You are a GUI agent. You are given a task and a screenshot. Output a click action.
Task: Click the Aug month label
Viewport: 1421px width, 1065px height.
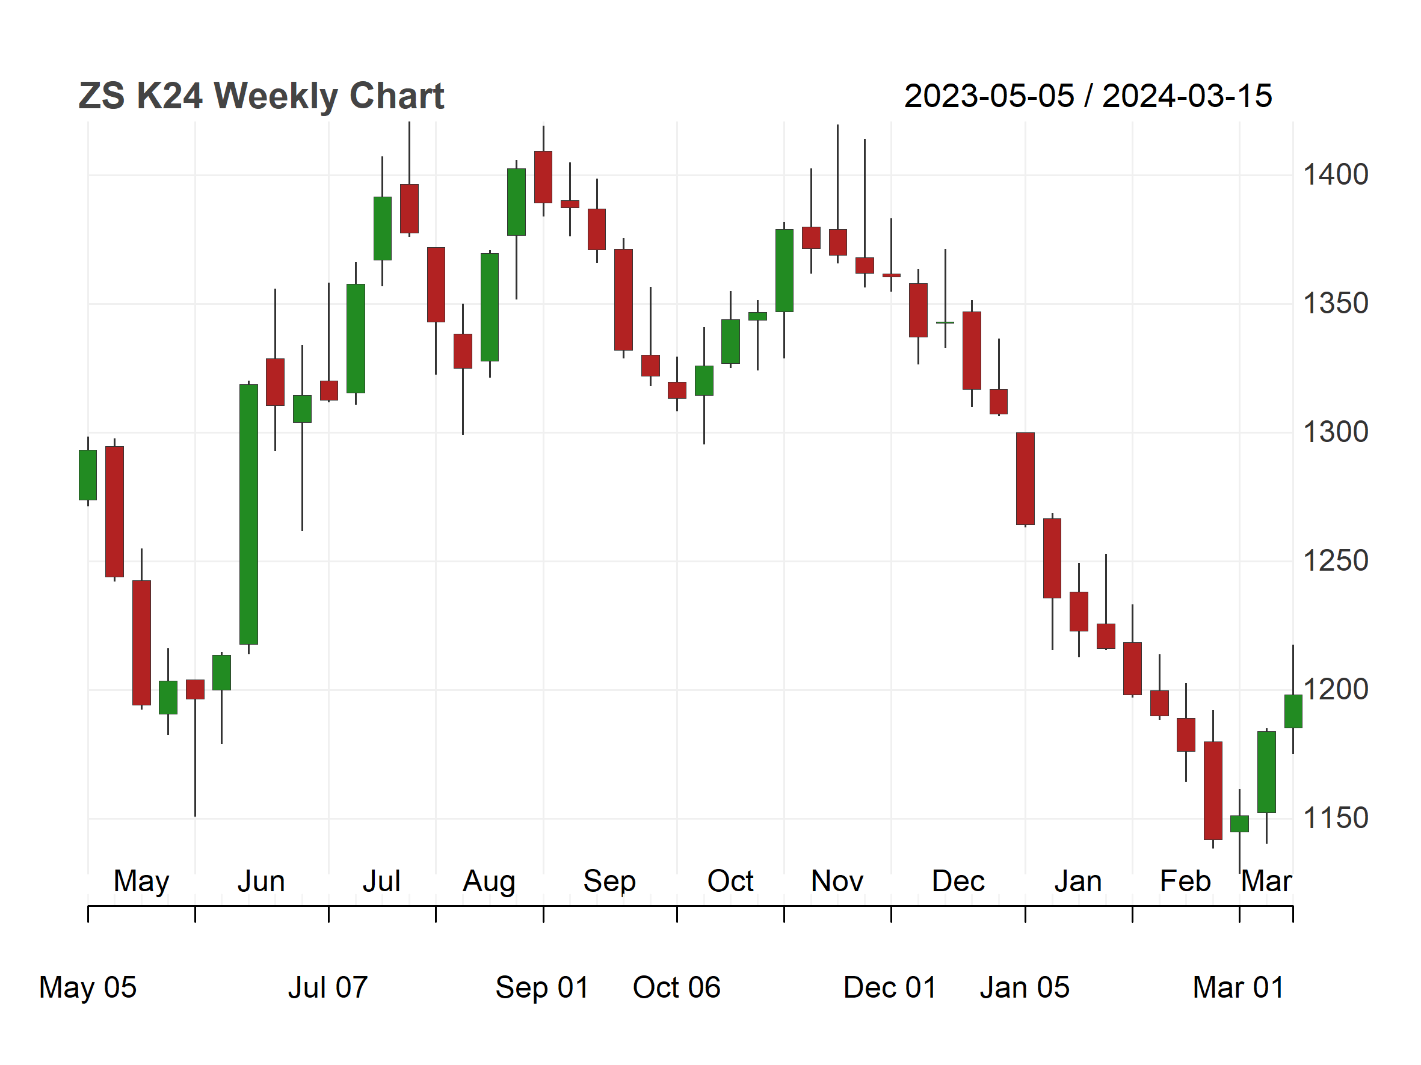pyautogui.click(x=490, y=883)
